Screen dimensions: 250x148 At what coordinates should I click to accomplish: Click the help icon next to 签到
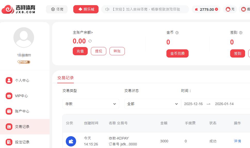click(x=241, y=33)
